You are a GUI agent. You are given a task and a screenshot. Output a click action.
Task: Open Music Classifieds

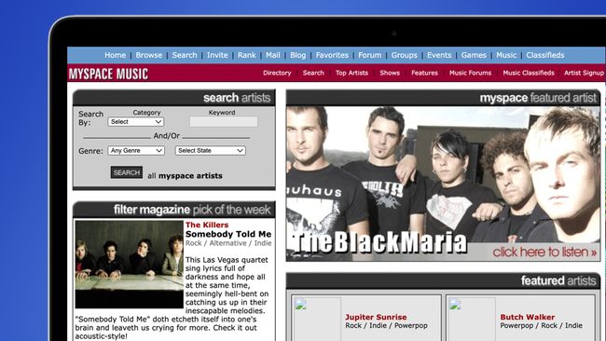(529, 73)
